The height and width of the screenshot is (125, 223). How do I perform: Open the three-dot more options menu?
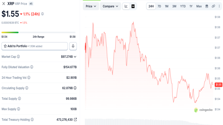pyautogui.click(x=219, y=6)
